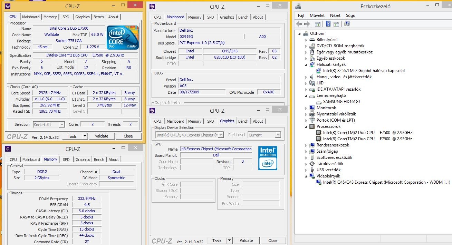Click the Nyomtatási várólisták printer icon
The image size is (452, 245).
click(x=312, y=114)
